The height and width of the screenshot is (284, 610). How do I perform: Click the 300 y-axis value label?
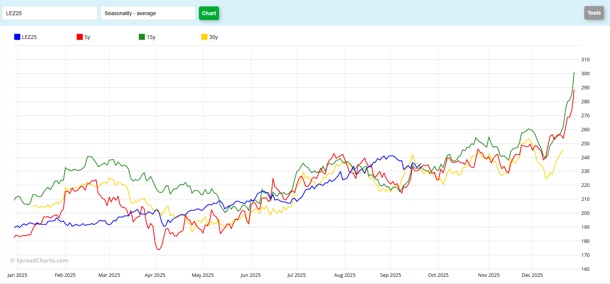coord(585,73)
